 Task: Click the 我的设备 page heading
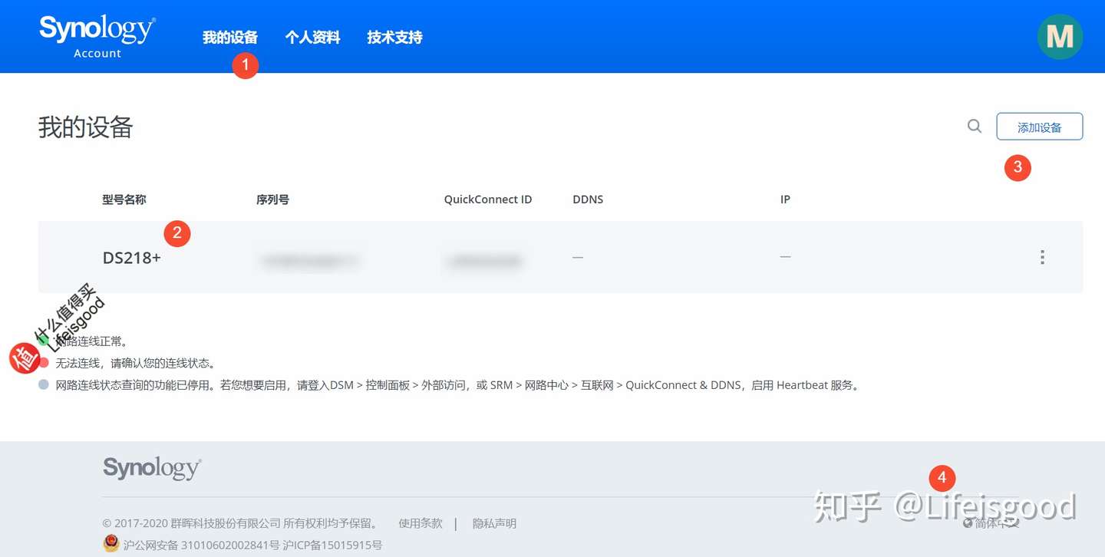pos(85,127)
